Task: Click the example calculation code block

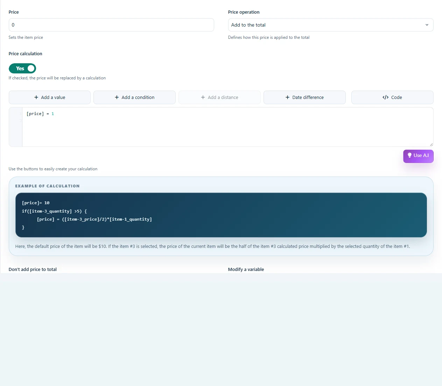Action: coord(221,215)
